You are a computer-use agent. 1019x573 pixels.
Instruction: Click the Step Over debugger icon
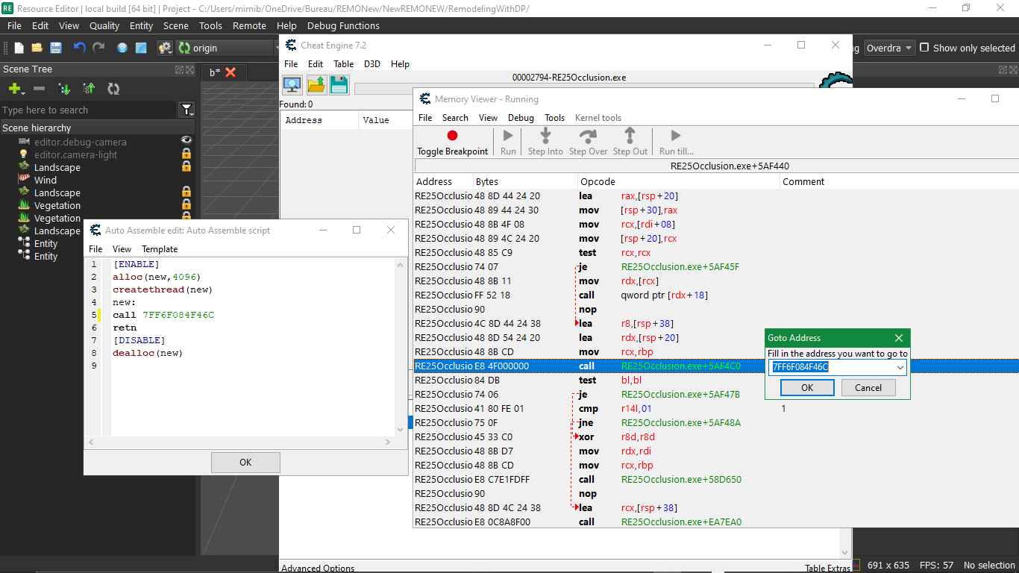(x=588, y=136)
